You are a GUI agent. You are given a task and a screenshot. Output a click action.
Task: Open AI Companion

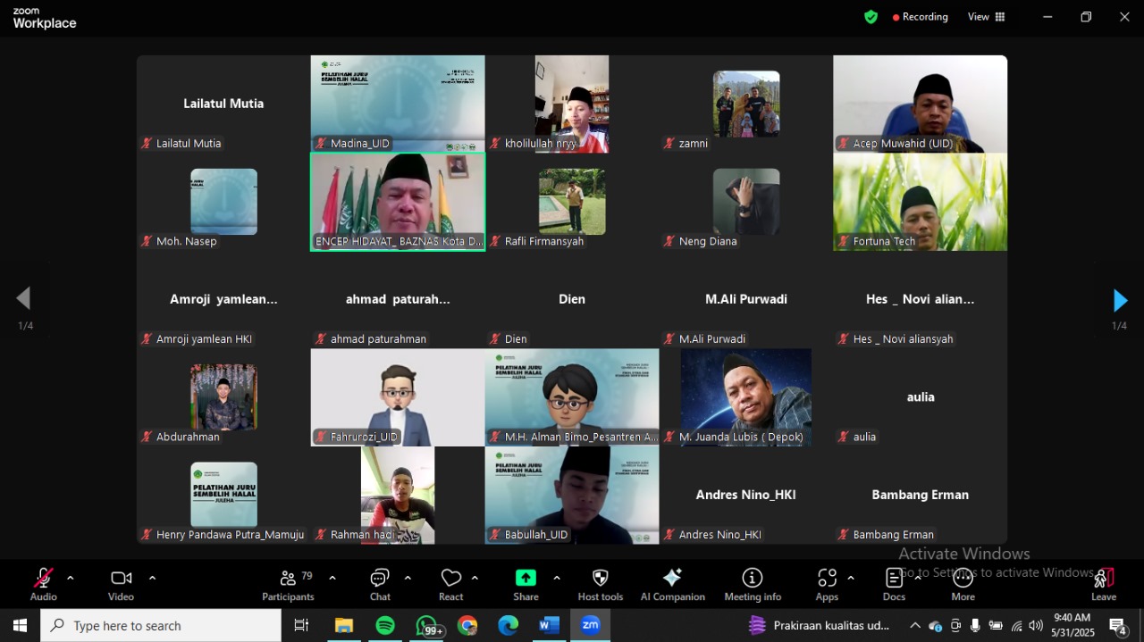pyautogui.click(x=672, y=585)
